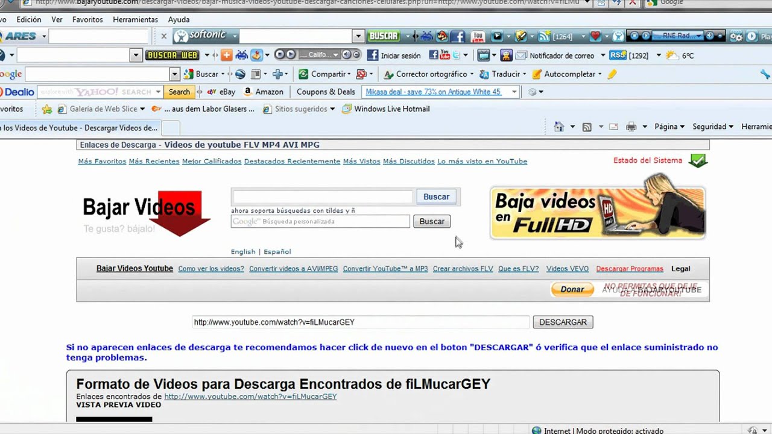This screenshot has height=434, width=772.
Task: Open the Descargar Programas link
Action: click(x=630, y=269)
